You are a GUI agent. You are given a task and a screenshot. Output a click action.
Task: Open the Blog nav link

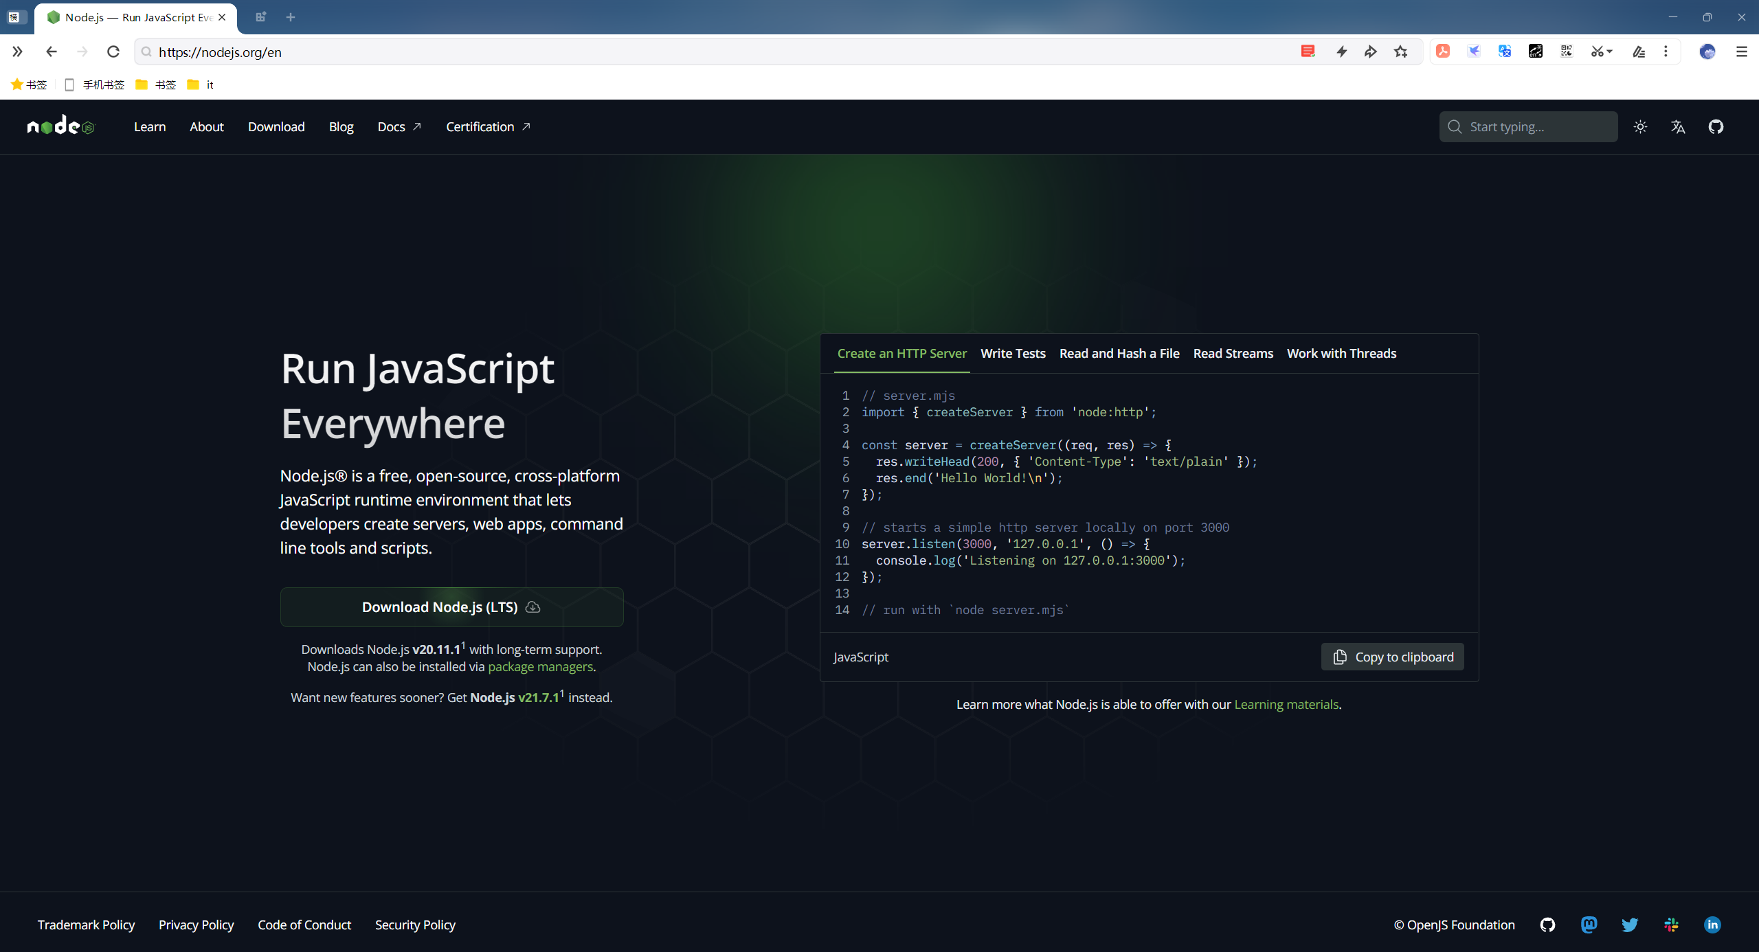(341, 127)
